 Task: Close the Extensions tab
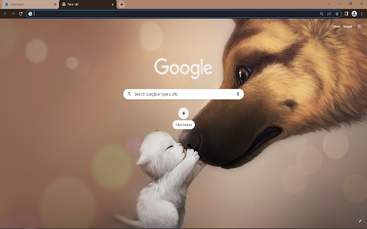55,5
